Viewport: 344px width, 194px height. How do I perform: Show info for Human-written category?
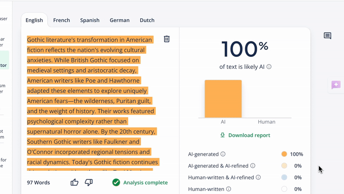click(x=229, y=189)
